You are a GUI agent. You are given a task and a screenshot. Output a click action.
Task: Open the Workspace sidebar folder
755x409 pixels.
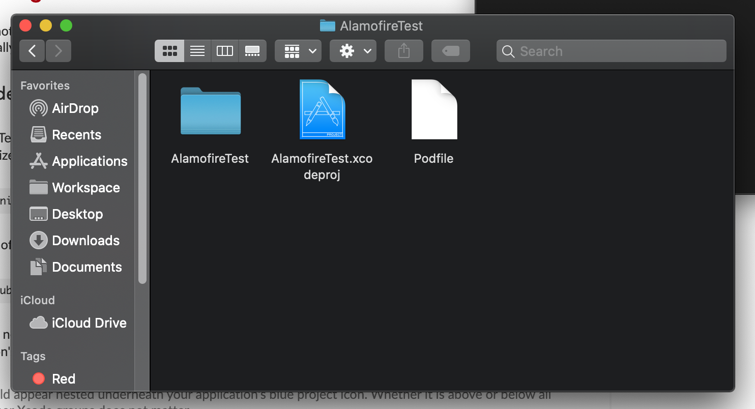pyautogui.click(x=86, y=188)
